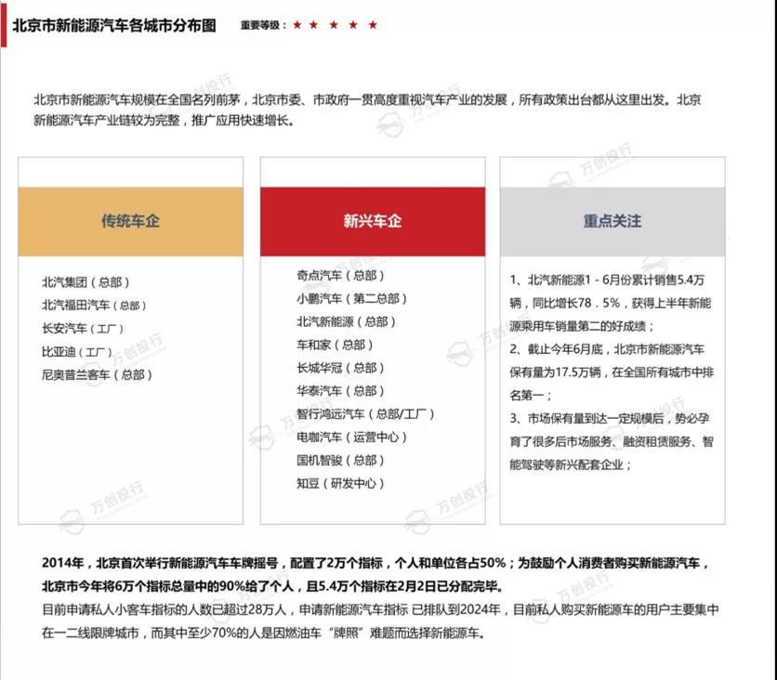This screenshot has height=680, width=777.
Task: Click the first red importance star
Action: pos(297,25)
